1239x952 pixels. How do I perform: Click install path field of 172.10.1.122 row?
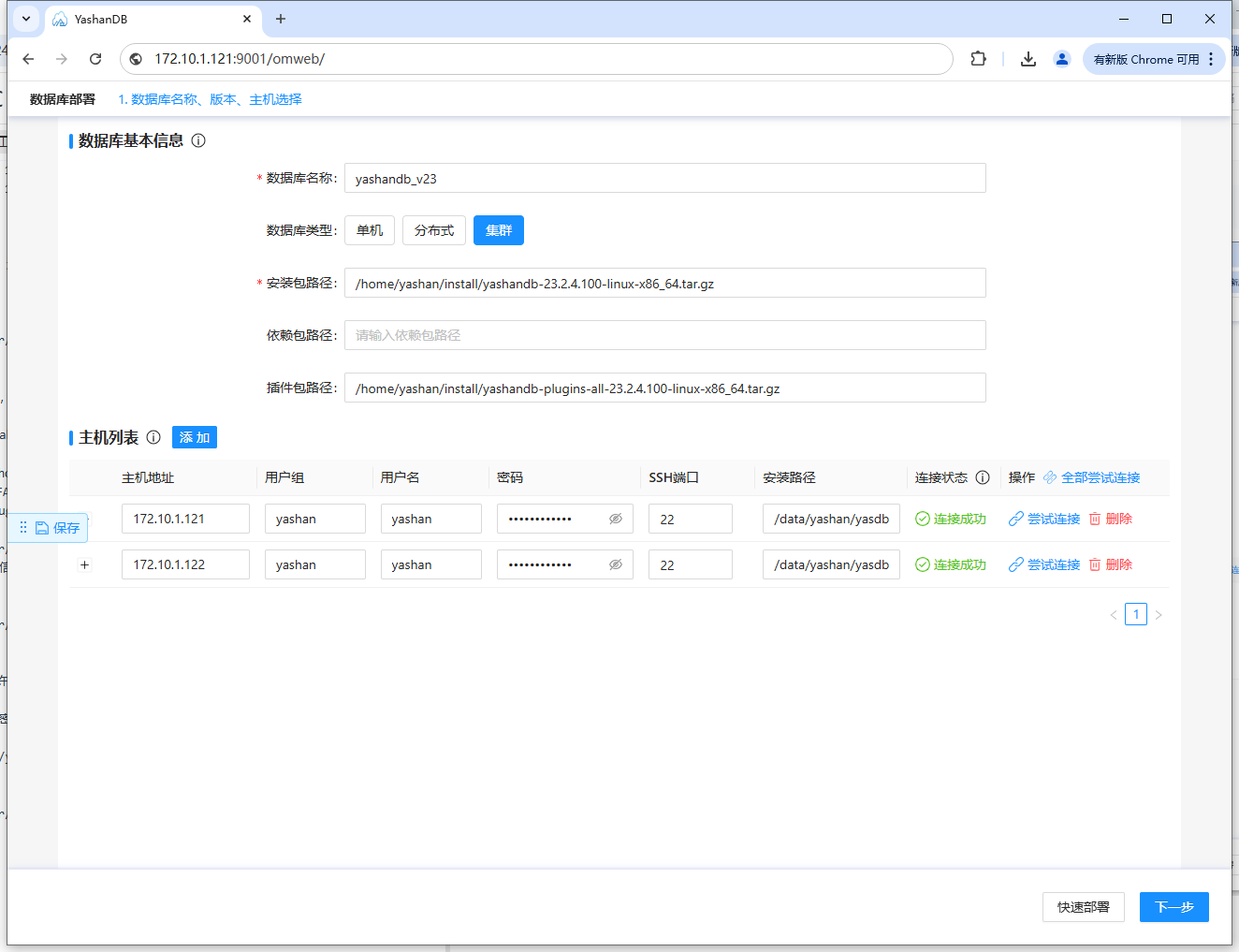click(x=831, y=564)
